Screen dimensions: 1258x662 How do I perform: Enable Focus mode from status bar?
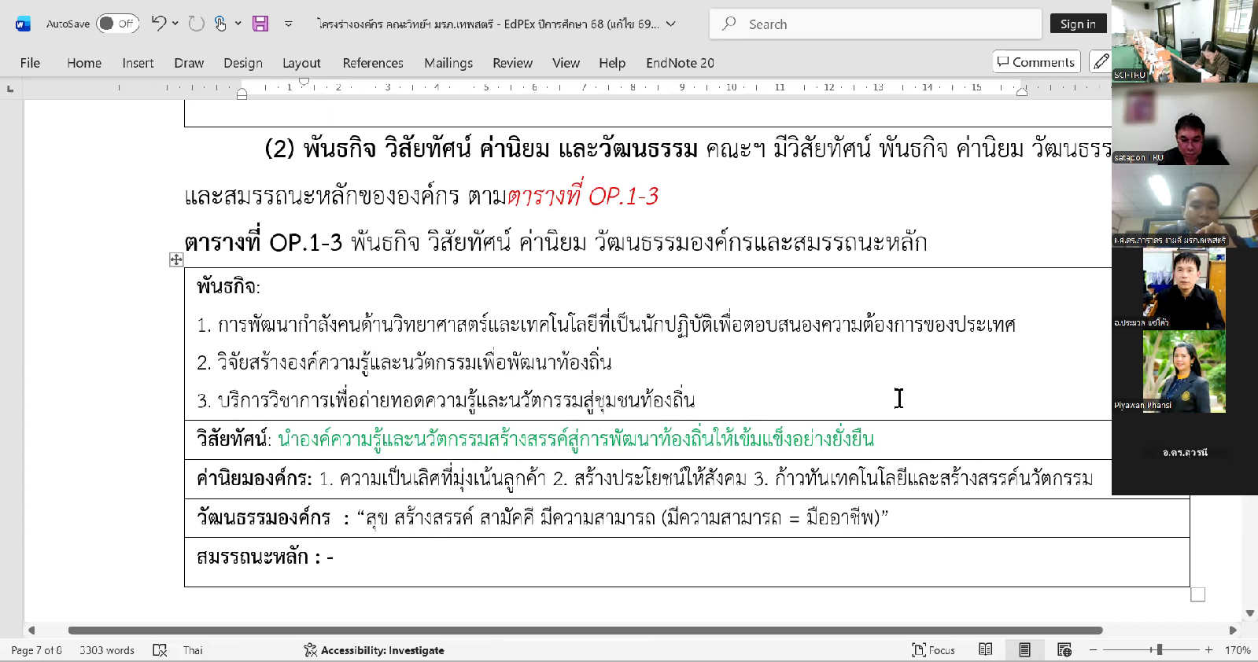pyautogui.click(x=933, y=650)
